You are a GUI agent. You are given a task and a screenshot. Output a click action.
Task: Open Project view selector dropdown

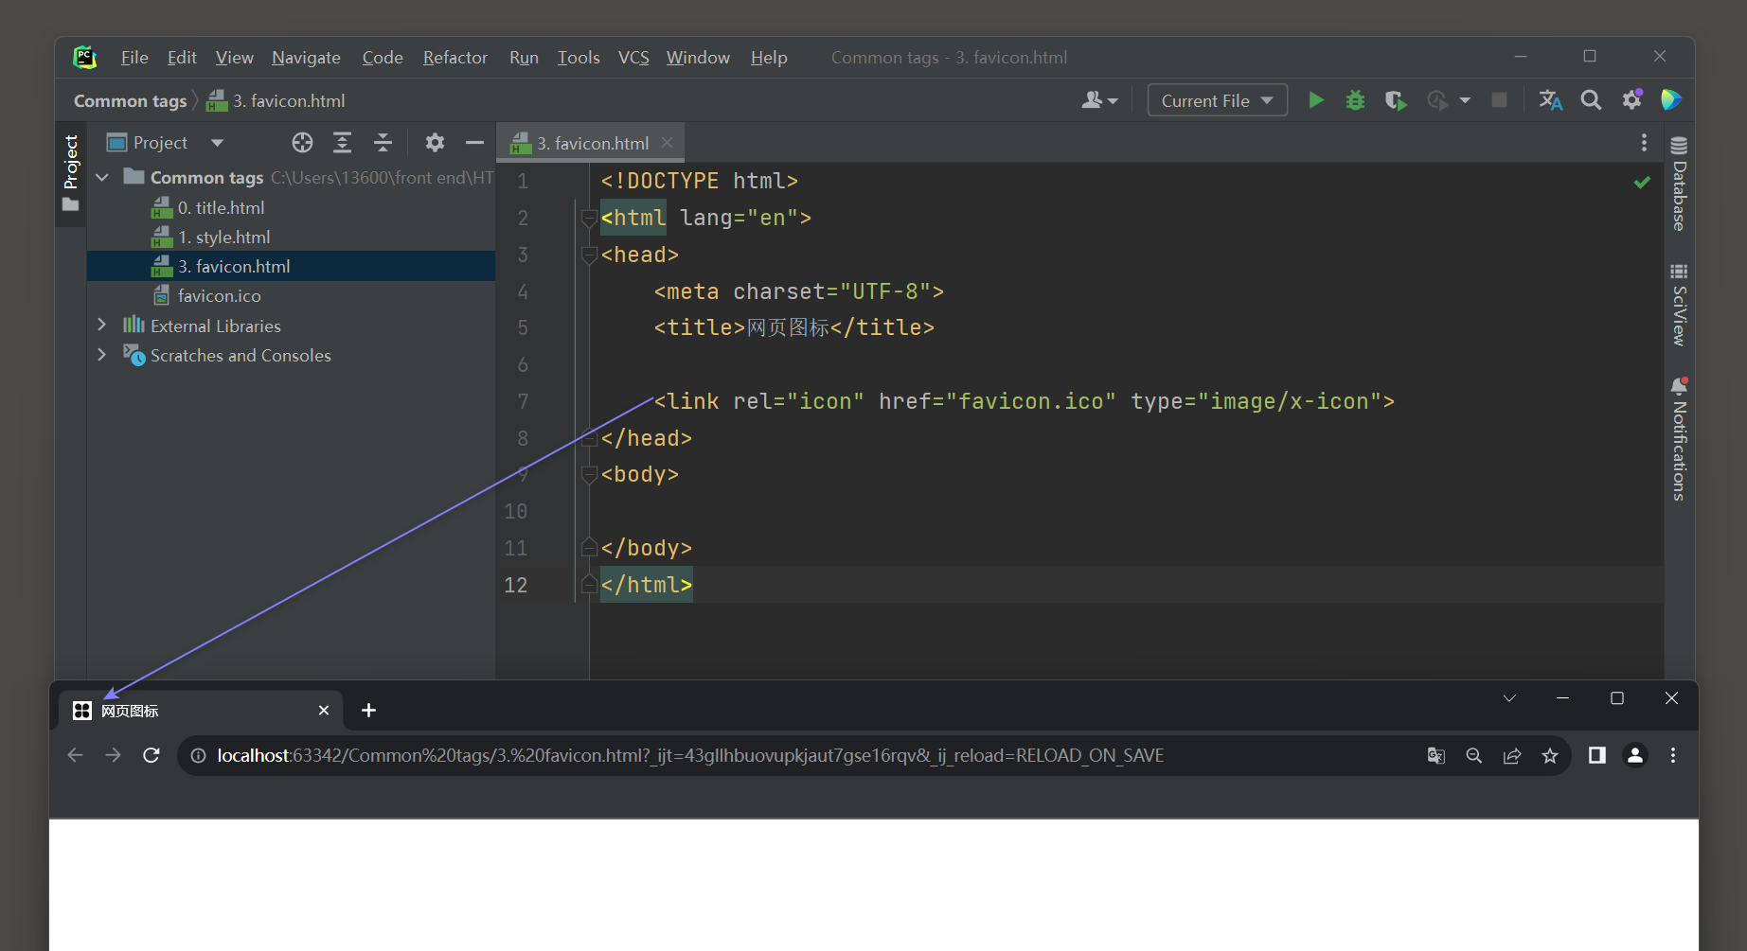click(217, 143)
